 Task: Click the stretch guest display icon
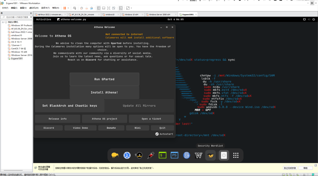click(128, 8)
